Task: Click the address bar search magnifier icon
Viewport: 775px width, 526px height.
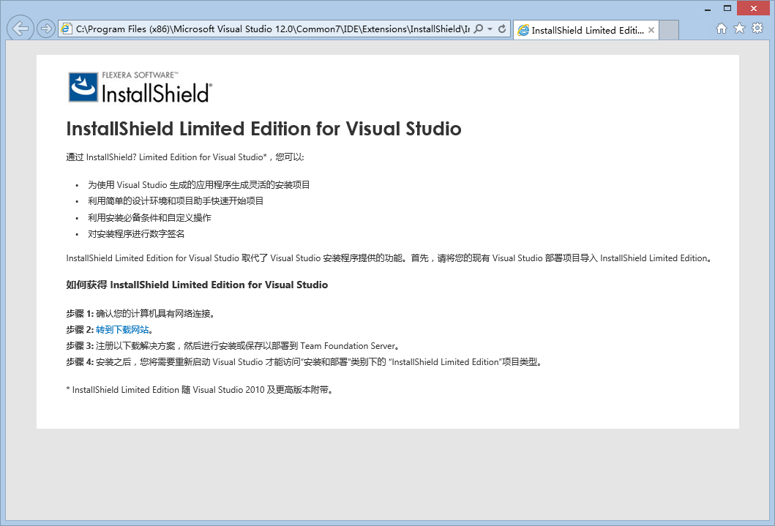Action: point(479,29)
